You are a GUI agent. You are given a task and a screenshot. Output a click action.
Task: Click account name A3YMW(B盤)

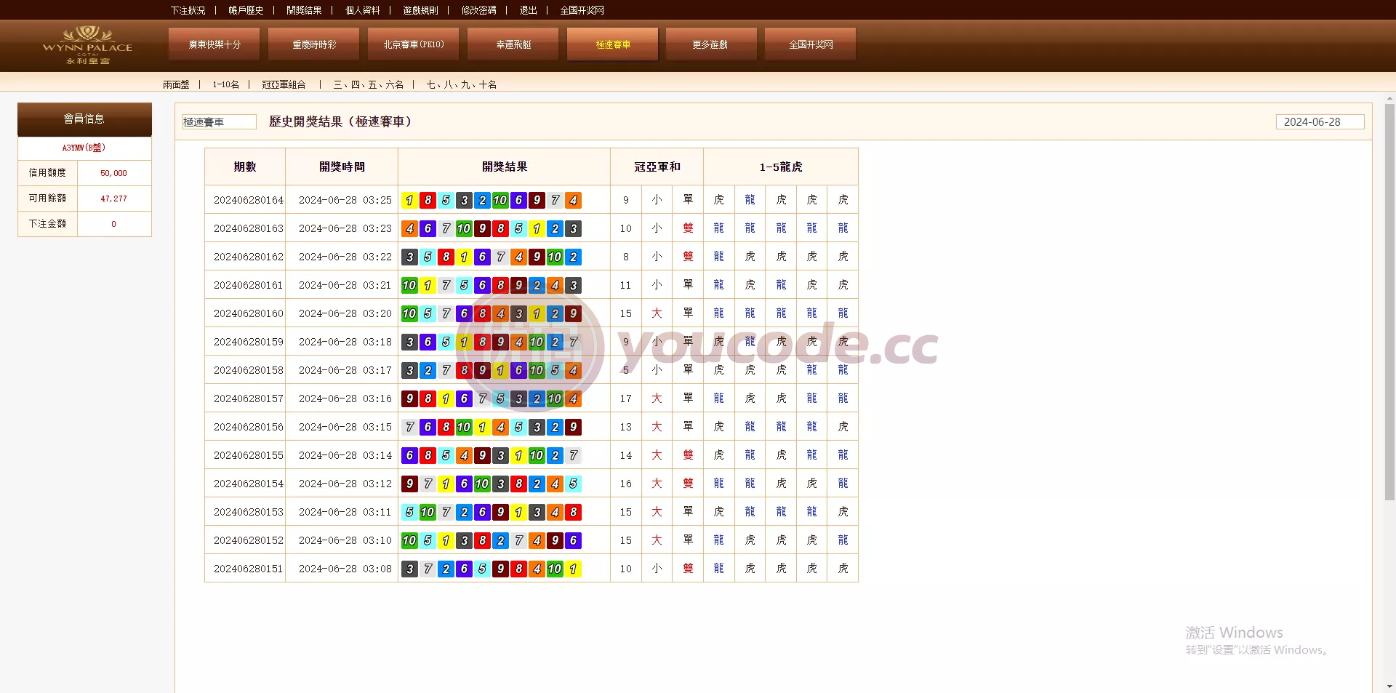[x=84, y=148]
